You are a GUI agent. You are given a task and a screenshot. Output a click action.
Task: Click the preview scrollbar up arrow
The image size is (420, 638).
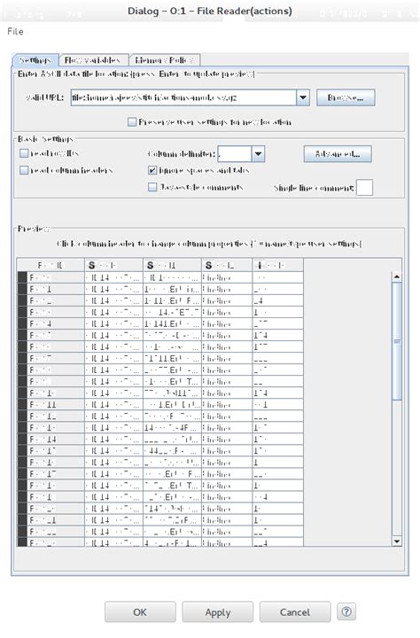[396, 276]
